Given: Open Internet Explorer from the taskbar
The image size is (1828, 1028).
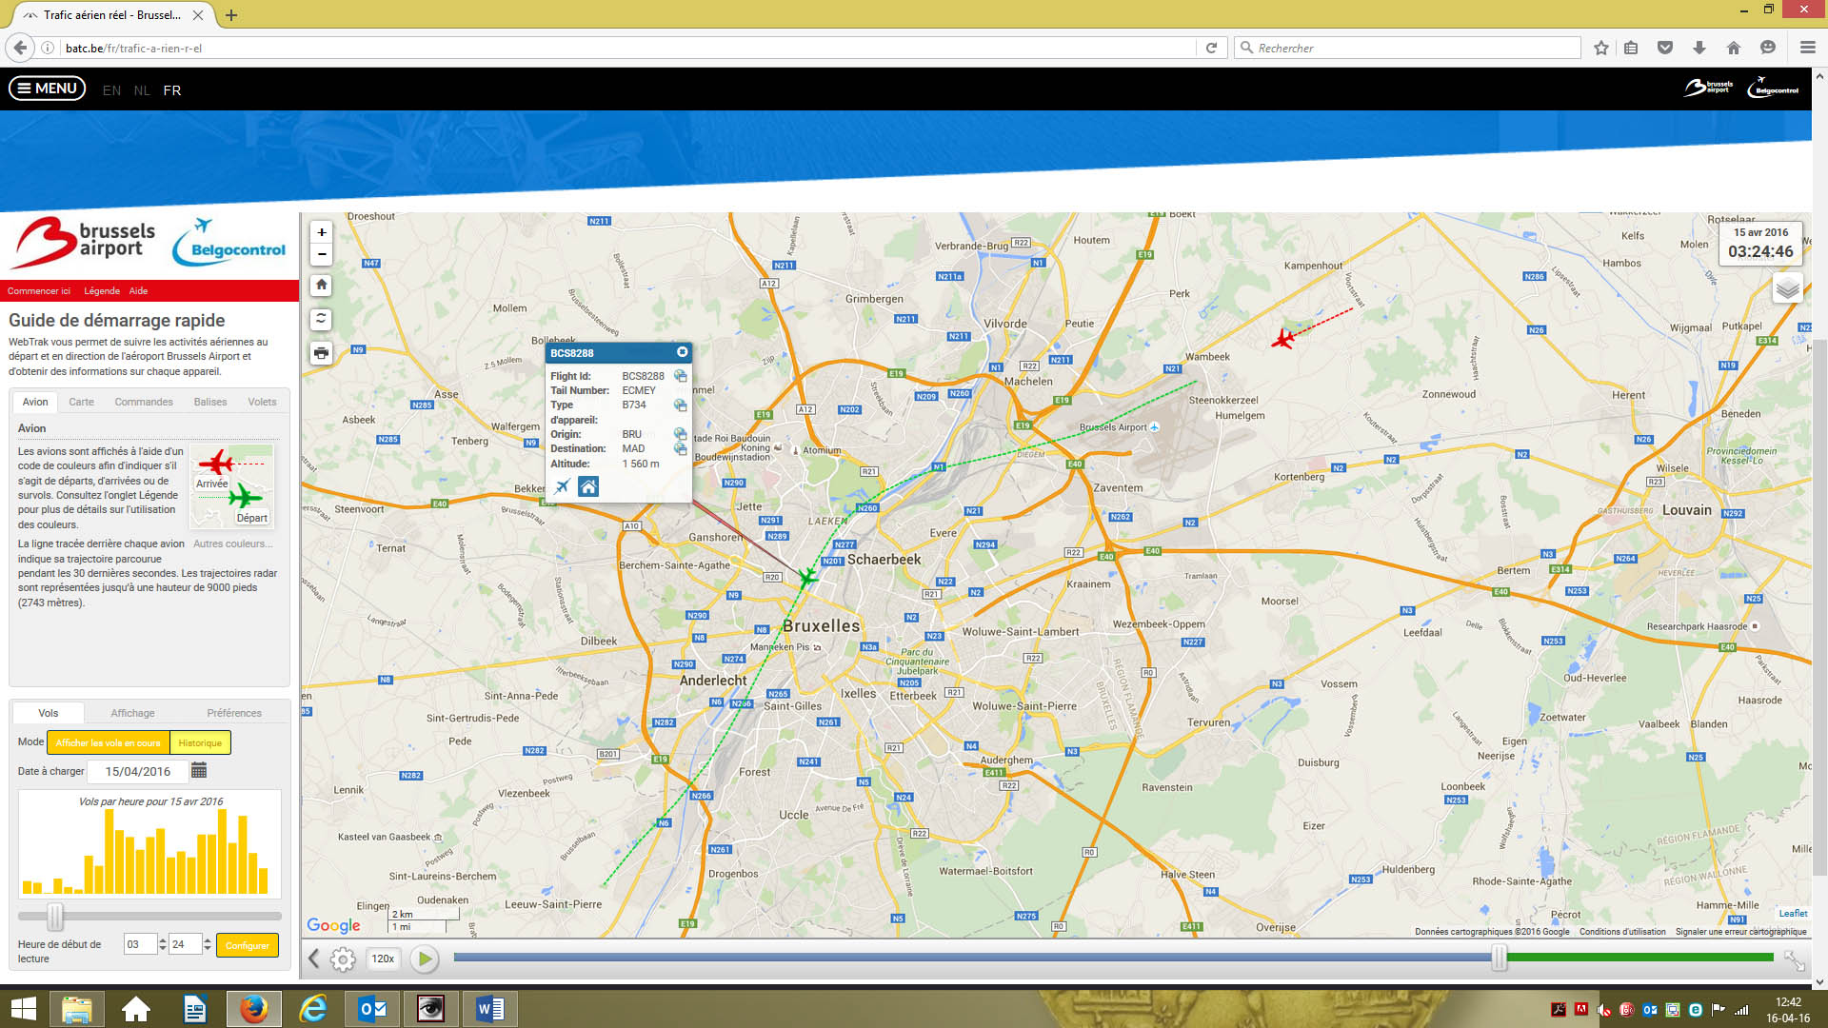Looking at the screenshot, I should (x=313, y=1009).
